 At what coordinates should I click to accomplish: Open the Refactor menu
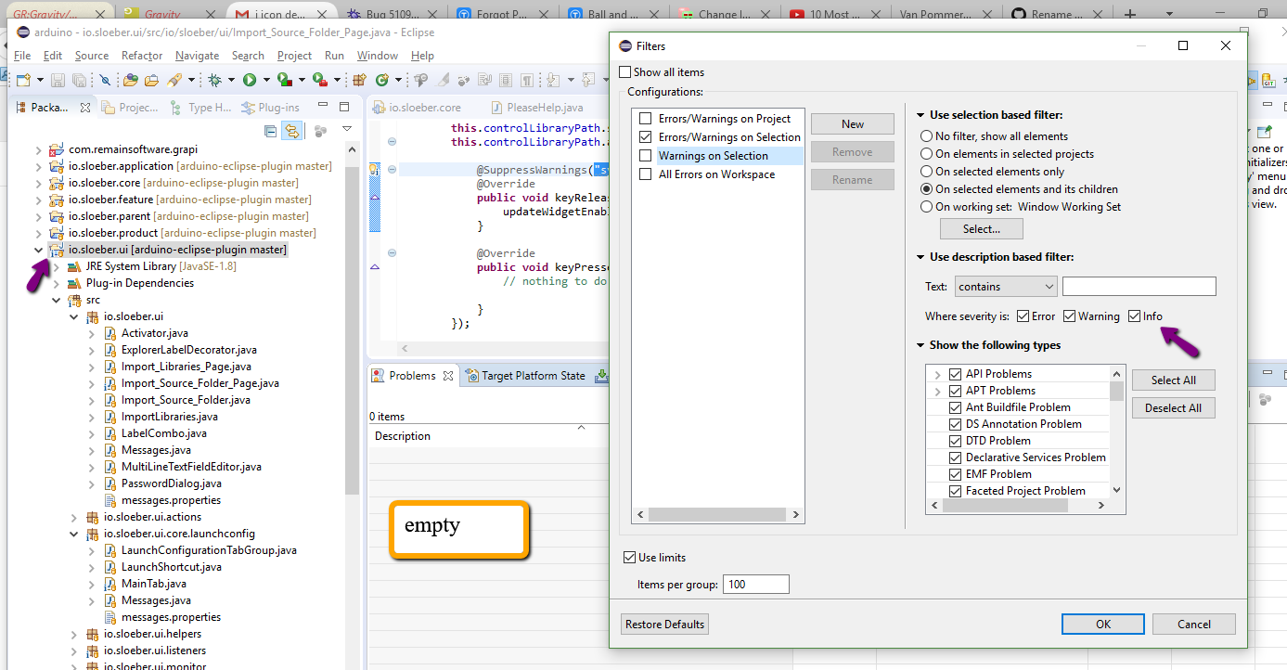[142, 56]
